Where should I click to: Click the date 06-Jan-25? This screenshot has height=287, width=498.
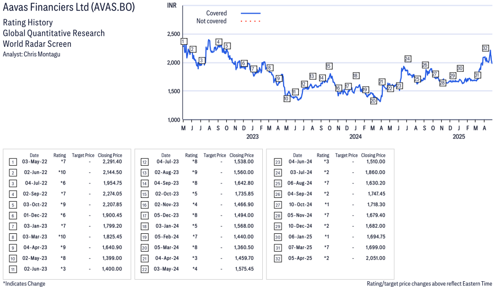pyautogui.click(x=300, y=237)
